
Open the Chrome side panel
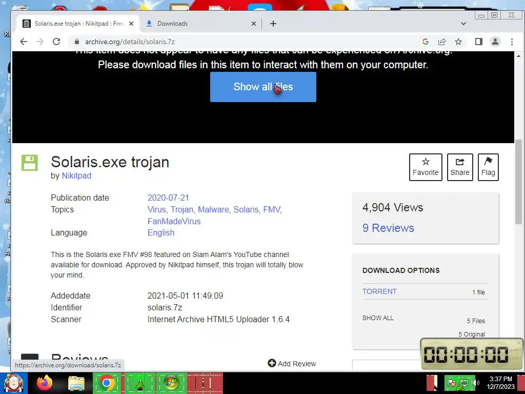[x=478, y=42]
